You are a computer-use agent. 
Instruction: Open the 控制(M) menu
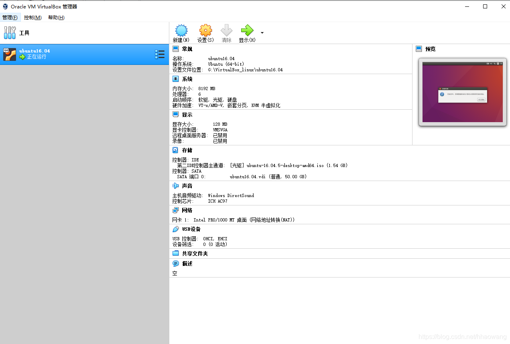(x=33, y=18)
